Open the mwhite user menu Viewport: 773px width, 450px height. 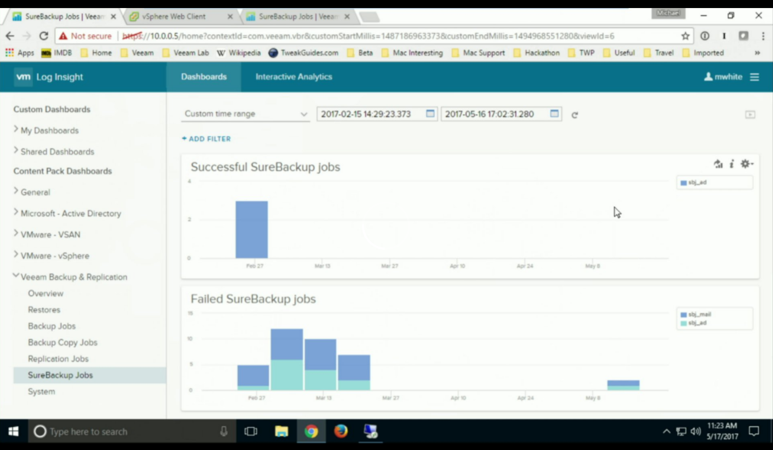(723, 77)
